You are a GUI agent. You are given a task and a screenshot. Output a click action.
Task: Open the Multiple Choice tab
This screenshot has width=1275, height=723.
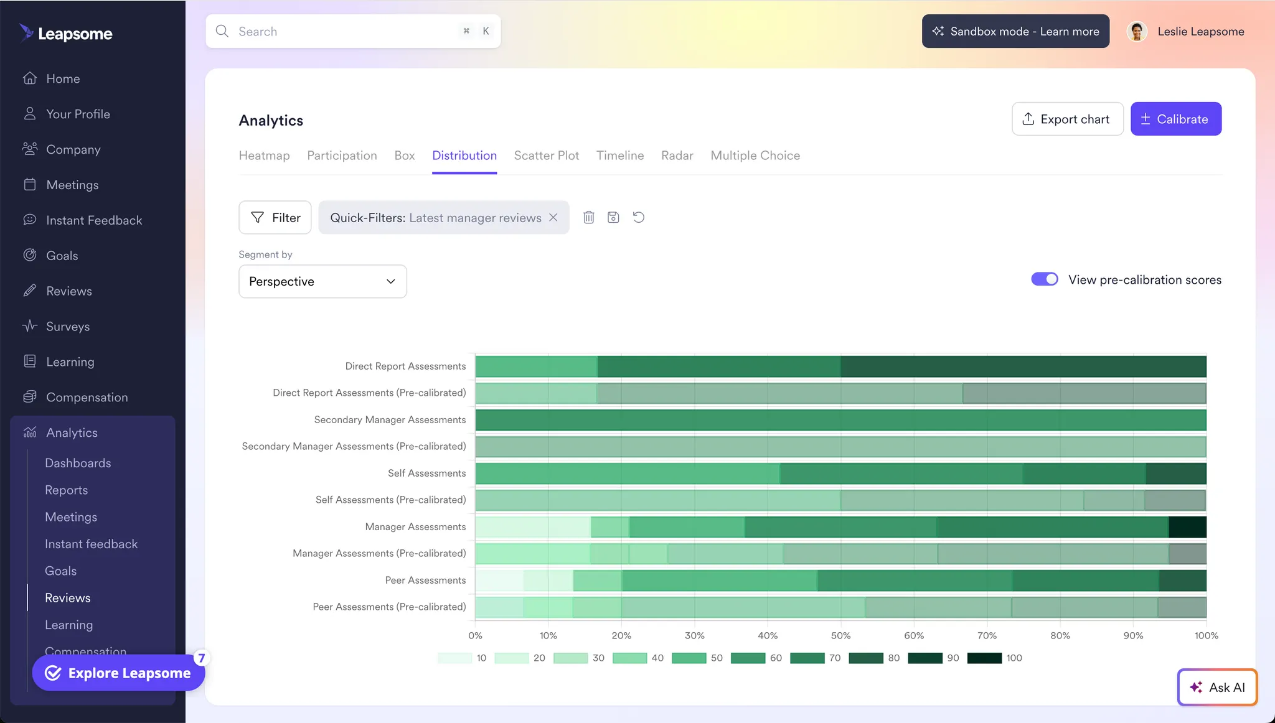coord(755,156)
